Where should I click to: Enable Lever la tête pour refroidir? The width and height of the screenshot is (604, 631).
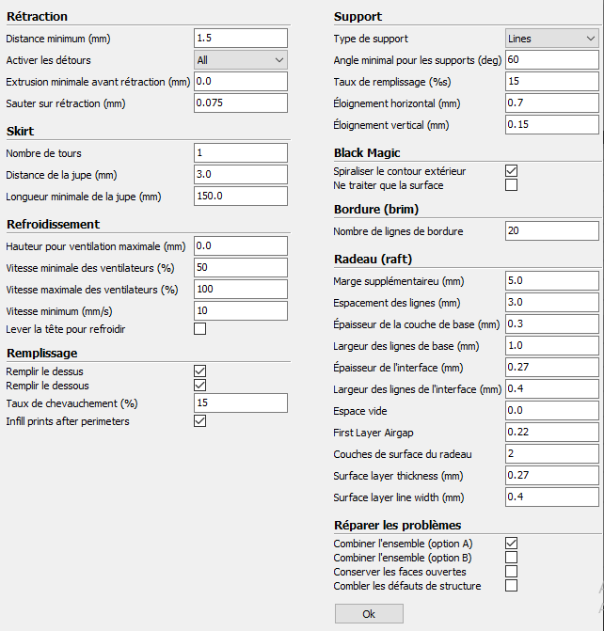coord(200,329)
